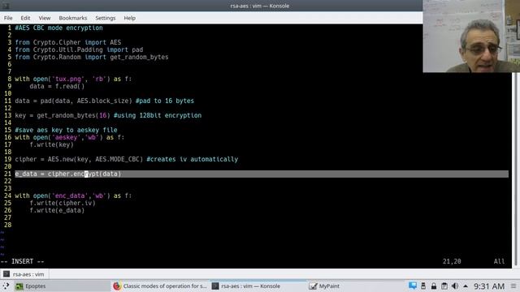Click the 9:31 AM clock
The height and width of the screenshot is (292, 520).
489,286
